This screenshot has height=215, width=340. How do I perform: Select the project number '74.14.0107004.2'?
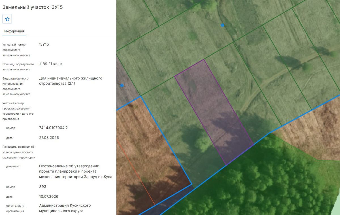point(54,128)
